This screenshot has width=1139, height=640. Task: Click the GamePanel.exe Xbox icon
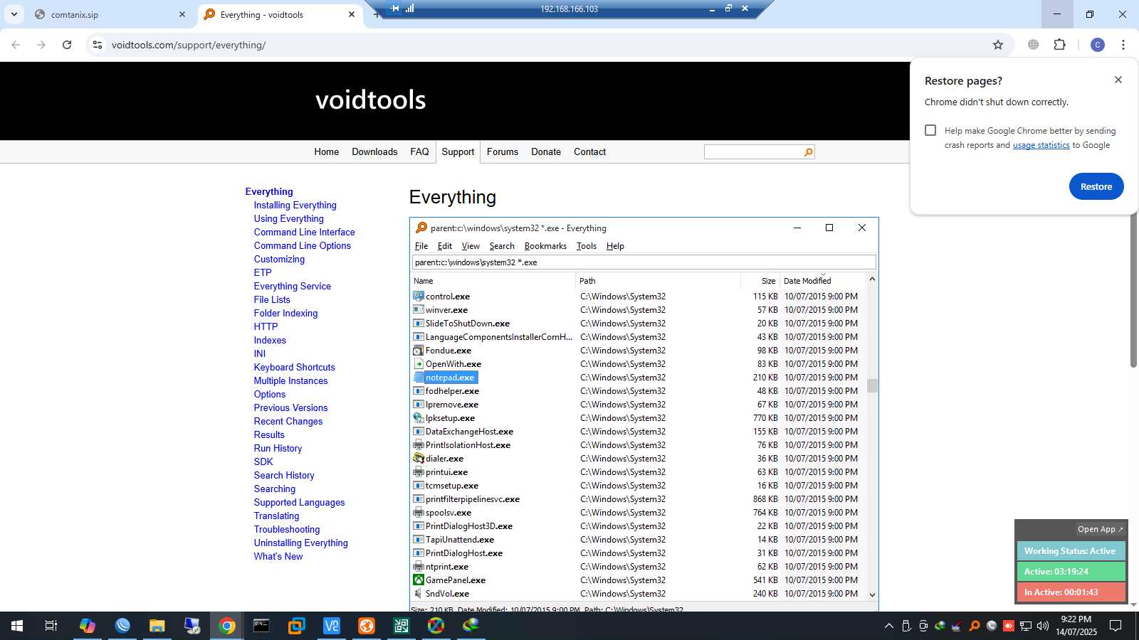pyautogui.click(x=419, y=580)
